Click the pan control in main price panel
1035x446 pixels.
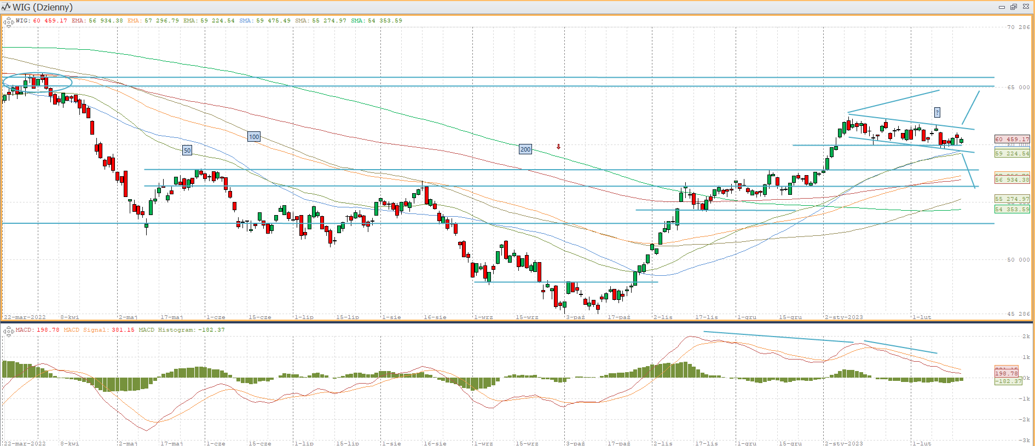coord(9,22)
